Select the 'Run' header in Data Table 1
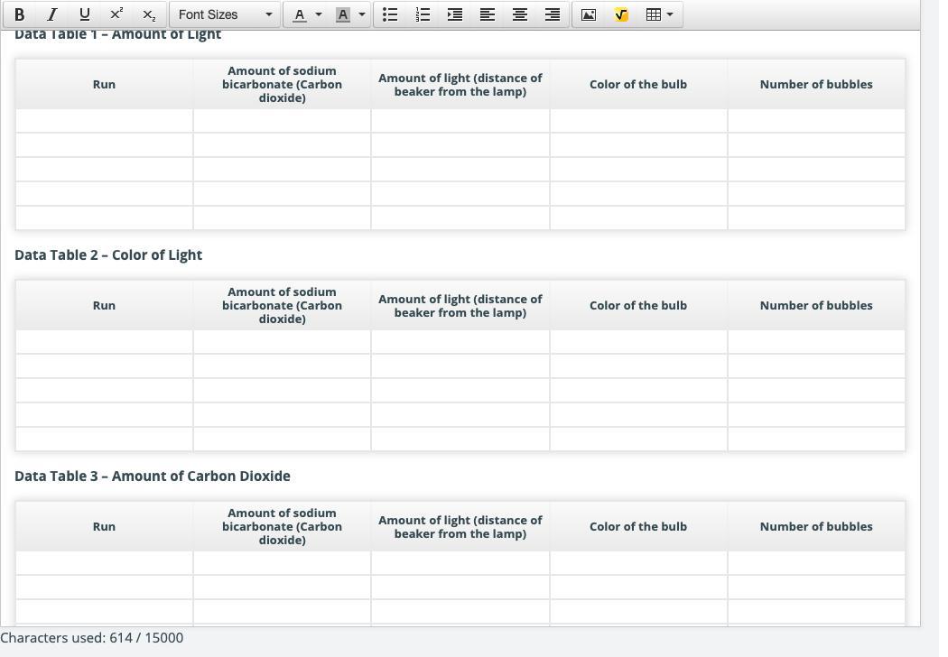Viewport: 948px width, 657px height. coord(104,85)
